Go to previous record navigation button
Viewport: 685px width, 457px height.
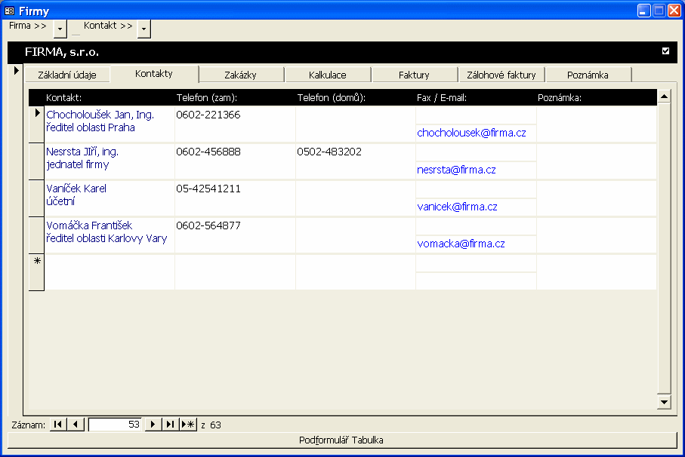click(76, 425)
